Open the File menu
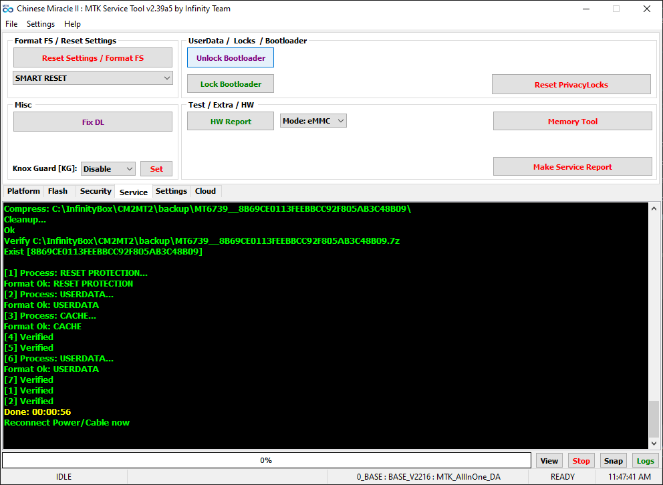This screenshot has height=485, width=663. [11, 24]
